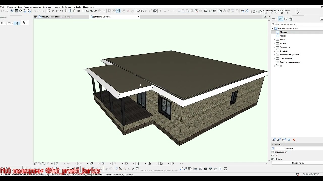Click the View Map navigator icon
Screen dimensions: 323x181
281,19
